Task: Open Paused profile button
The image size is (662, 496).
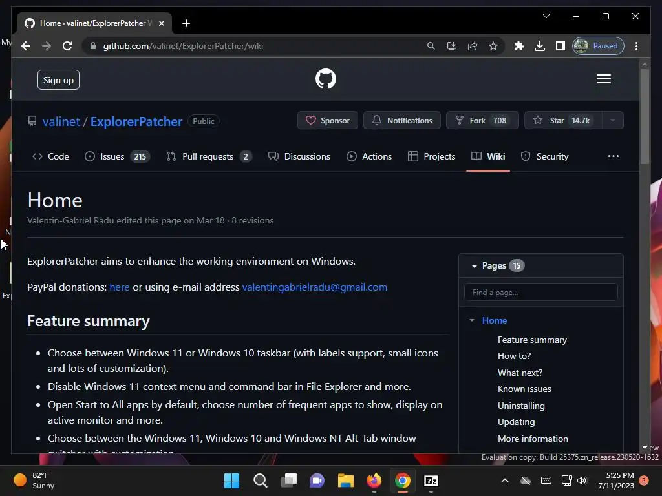Action: 598,46
